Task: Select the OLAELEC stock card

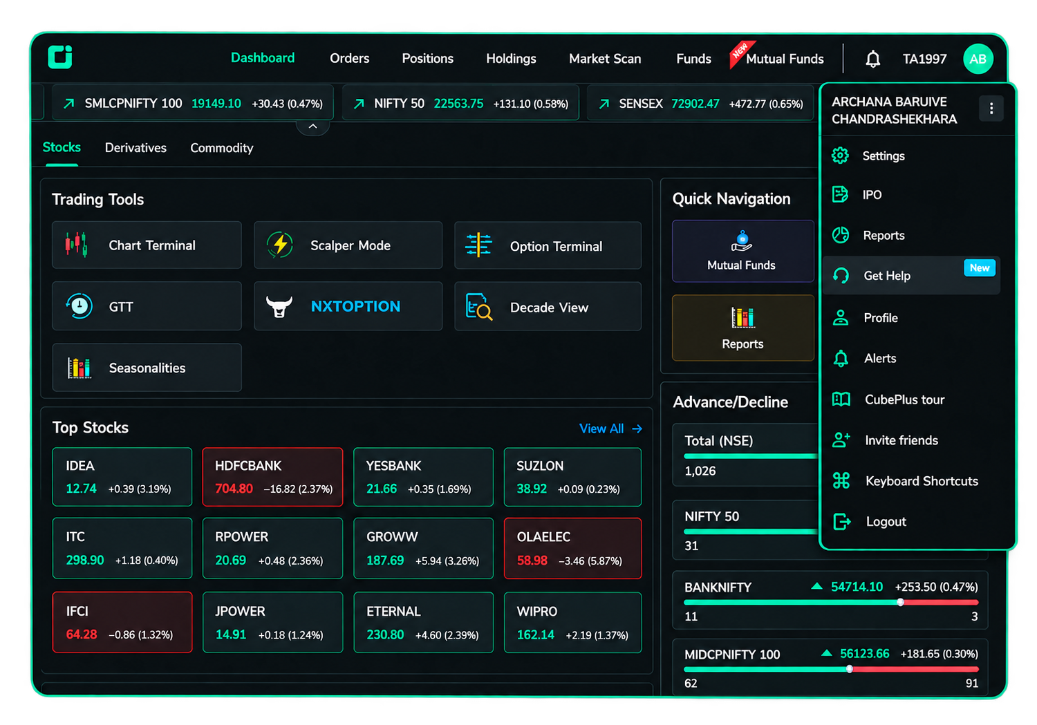Action: point(573,548)
